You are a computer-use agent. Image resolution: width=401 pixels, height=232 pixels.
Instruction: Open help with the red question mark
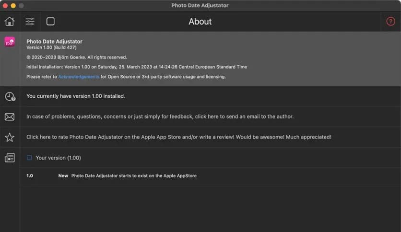click(390, 22)
